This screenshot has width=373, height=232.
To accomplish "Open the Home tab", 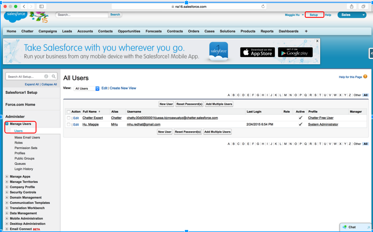I will [11, 31].
